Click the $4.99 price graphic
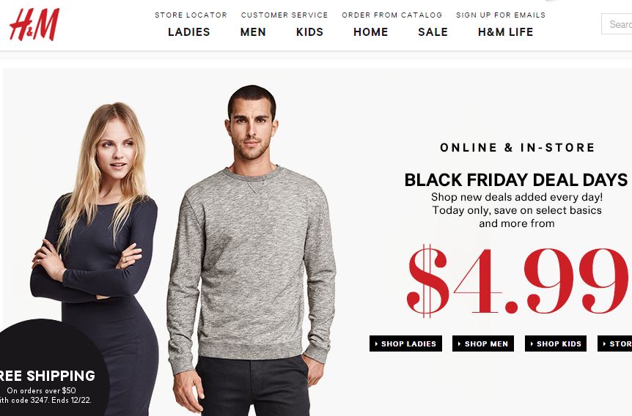This screenshot has height=416, width=632. (518, 281)
